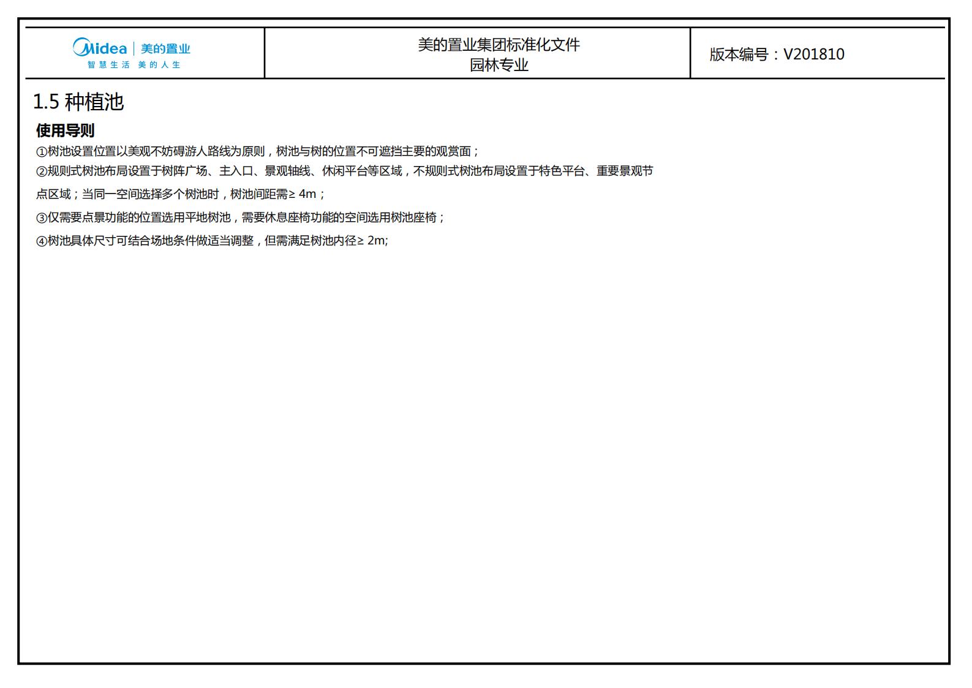
Task: Click the slogan '智慧生活 美的人生'
Action: click(x=134, y=65)
